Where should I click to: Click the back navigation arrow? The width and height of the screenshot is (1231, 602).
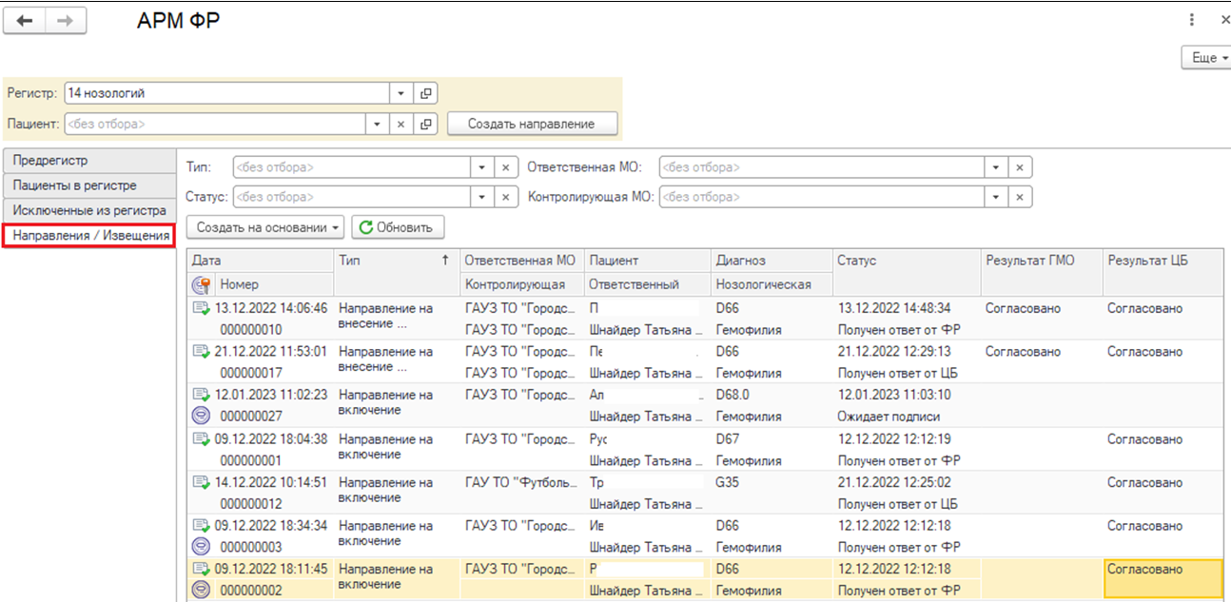click(x=25, y=21)
